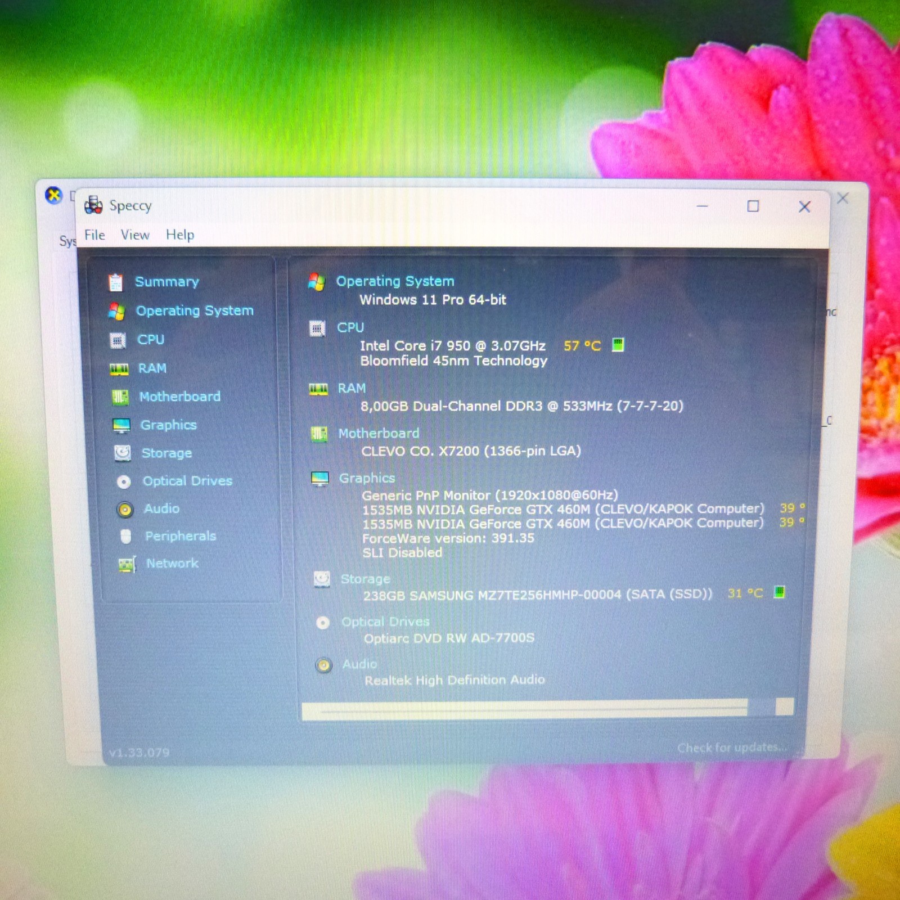Select Summary in the sidebar
900x900 pixels.
167,281
